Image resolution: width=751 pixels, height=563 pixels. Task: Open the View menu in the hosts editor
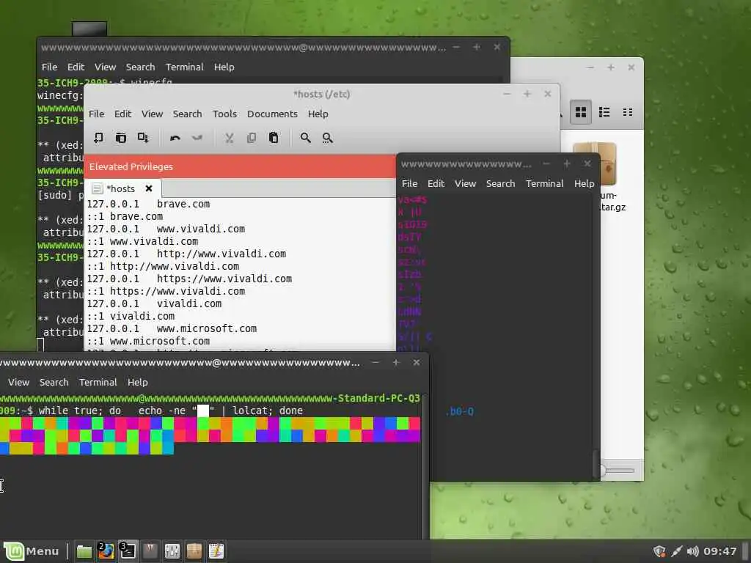[152, 114]
